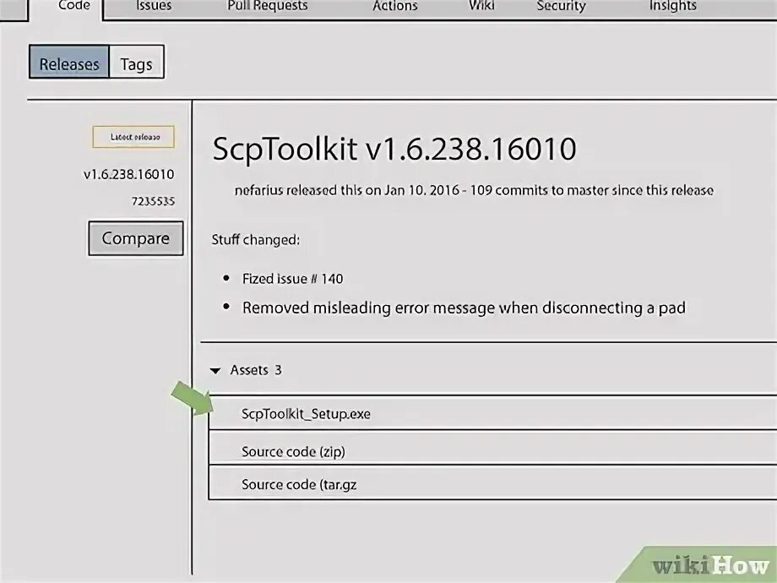Switch to the Tags view

(x=136, y=62)
